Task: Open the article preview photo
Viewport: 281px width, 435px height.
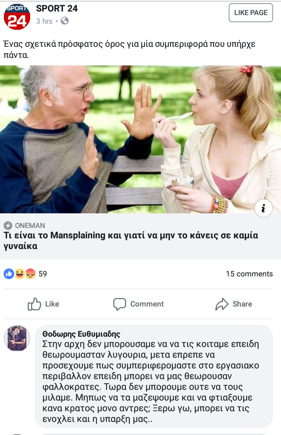Action: point(140,139)
